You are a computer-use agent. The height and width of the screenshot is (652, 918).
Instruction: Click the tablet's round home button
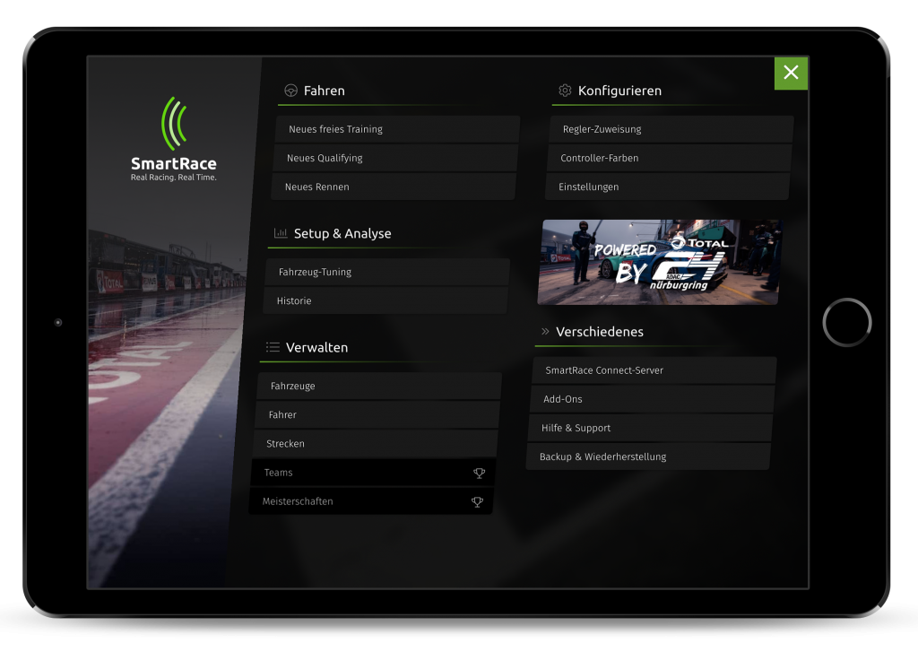pyautogui.click(x=846, y=323)
